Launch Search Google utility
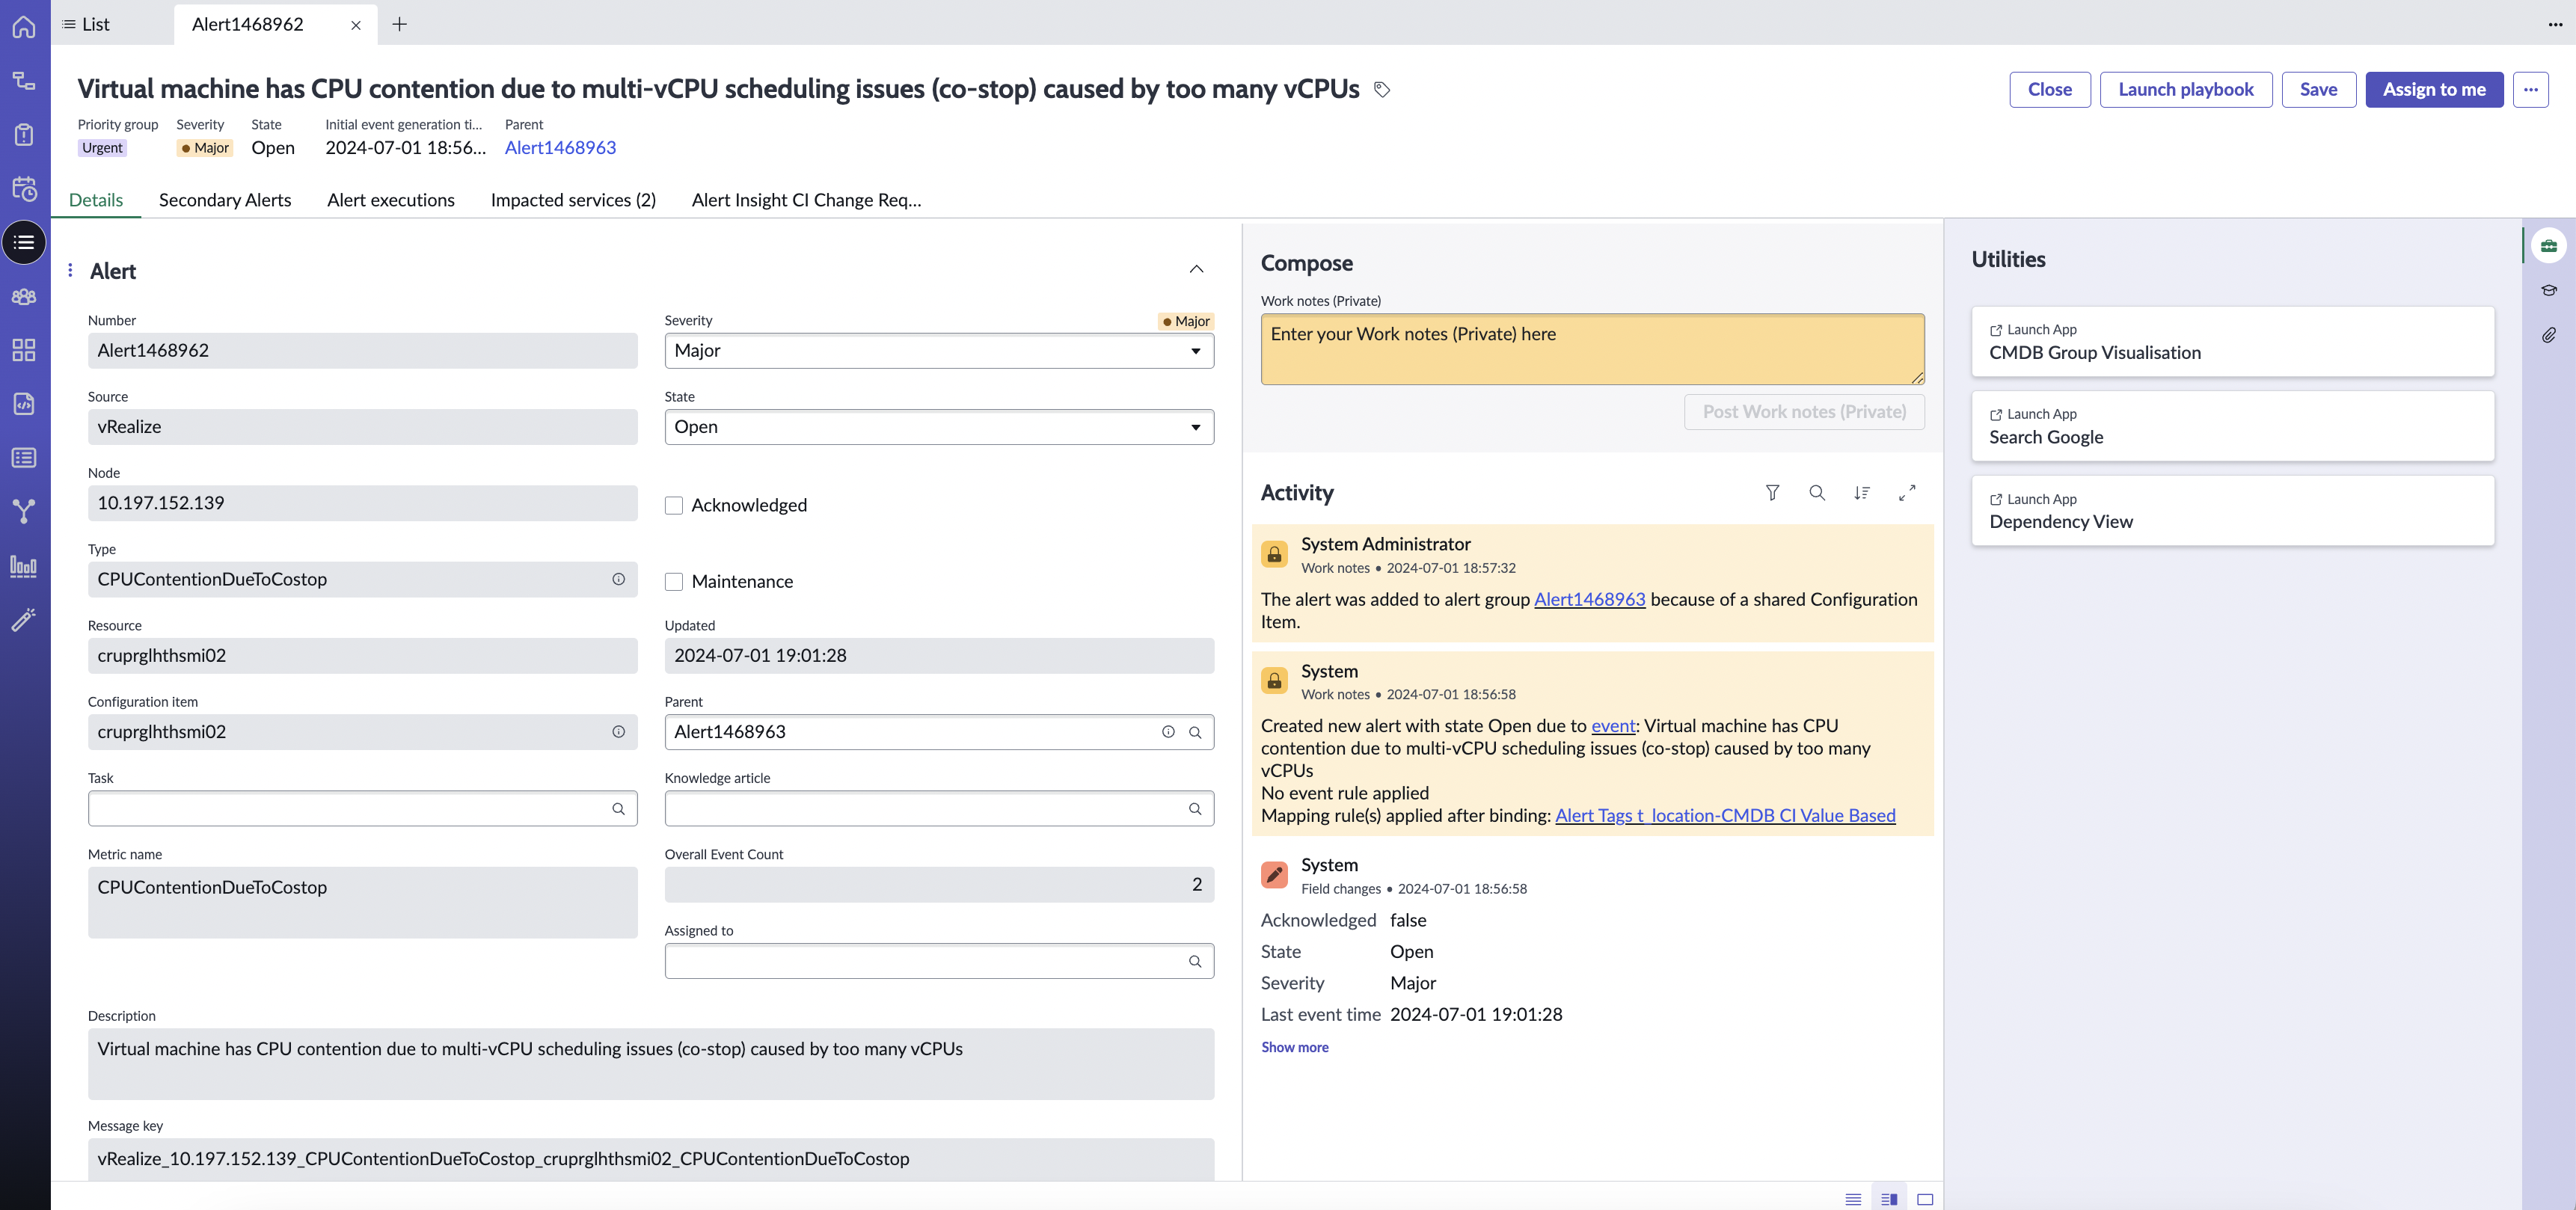 coord(2232,426)
